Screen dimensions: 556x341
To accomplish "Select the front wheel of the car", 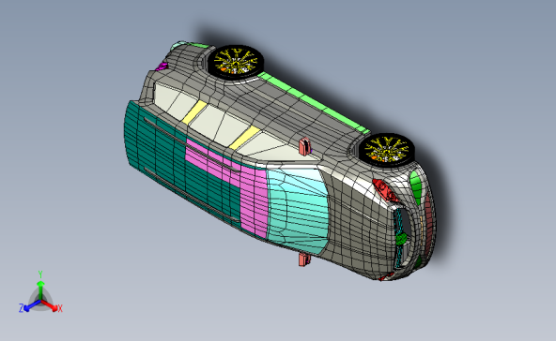I will click(x=387, y=150).
